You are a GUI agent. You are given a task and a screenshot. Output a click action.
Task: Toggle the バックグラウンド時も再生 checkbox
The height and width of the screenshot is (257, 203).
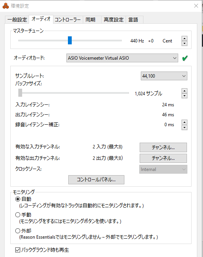click(18, 250)
